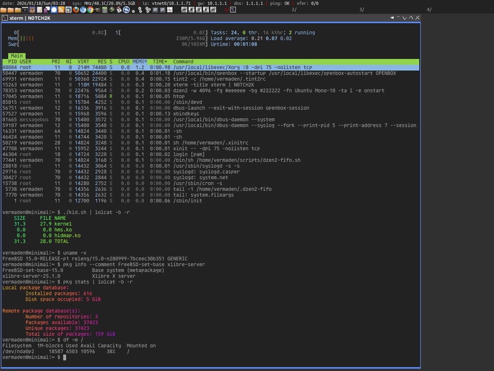Select the login [pam] process row
494x371 pixels.
[210, 154]
